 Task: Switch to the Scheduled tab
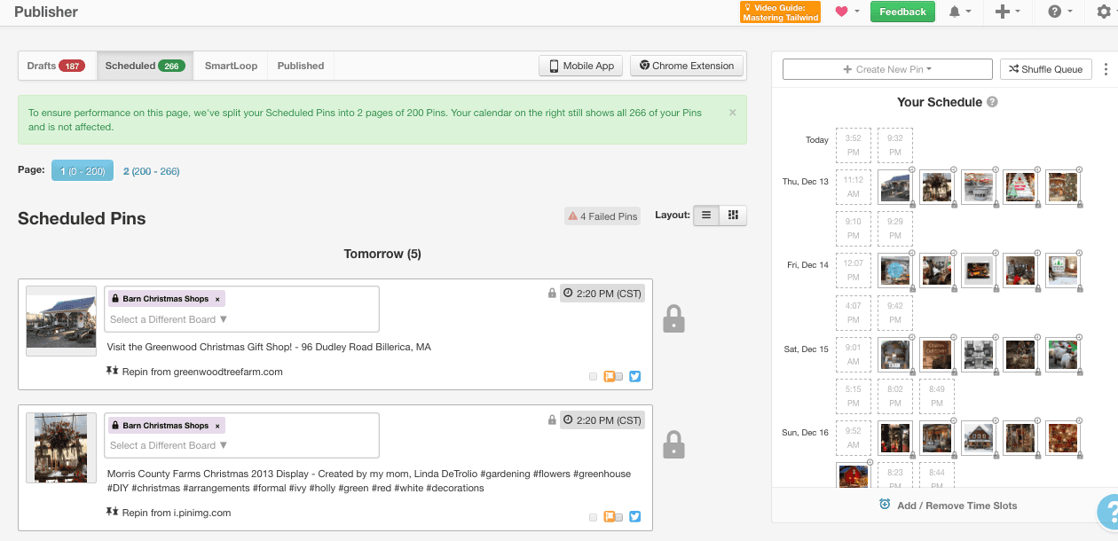[145, 66]
